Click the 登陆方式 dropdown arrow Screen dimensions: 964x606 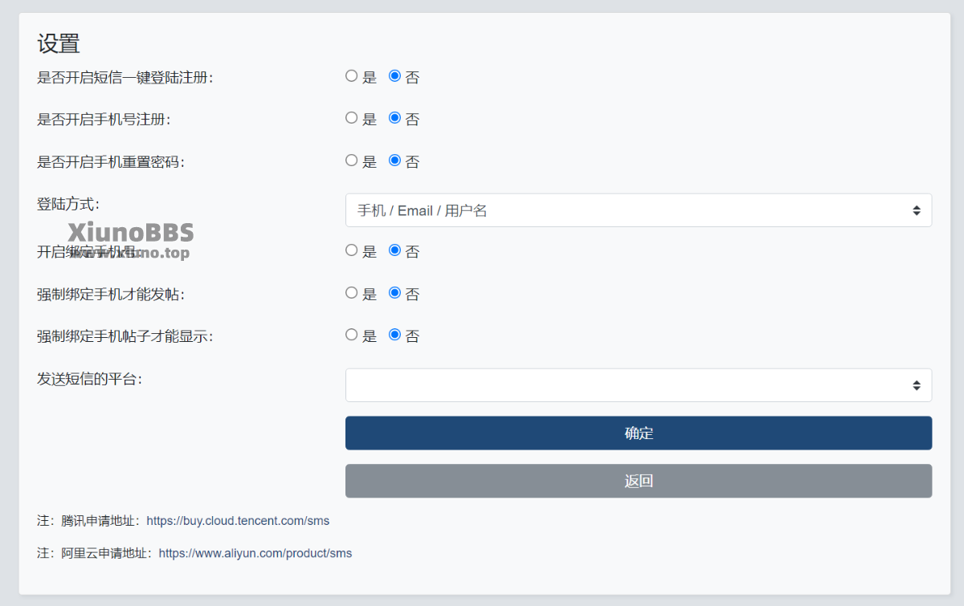point(916,210)
